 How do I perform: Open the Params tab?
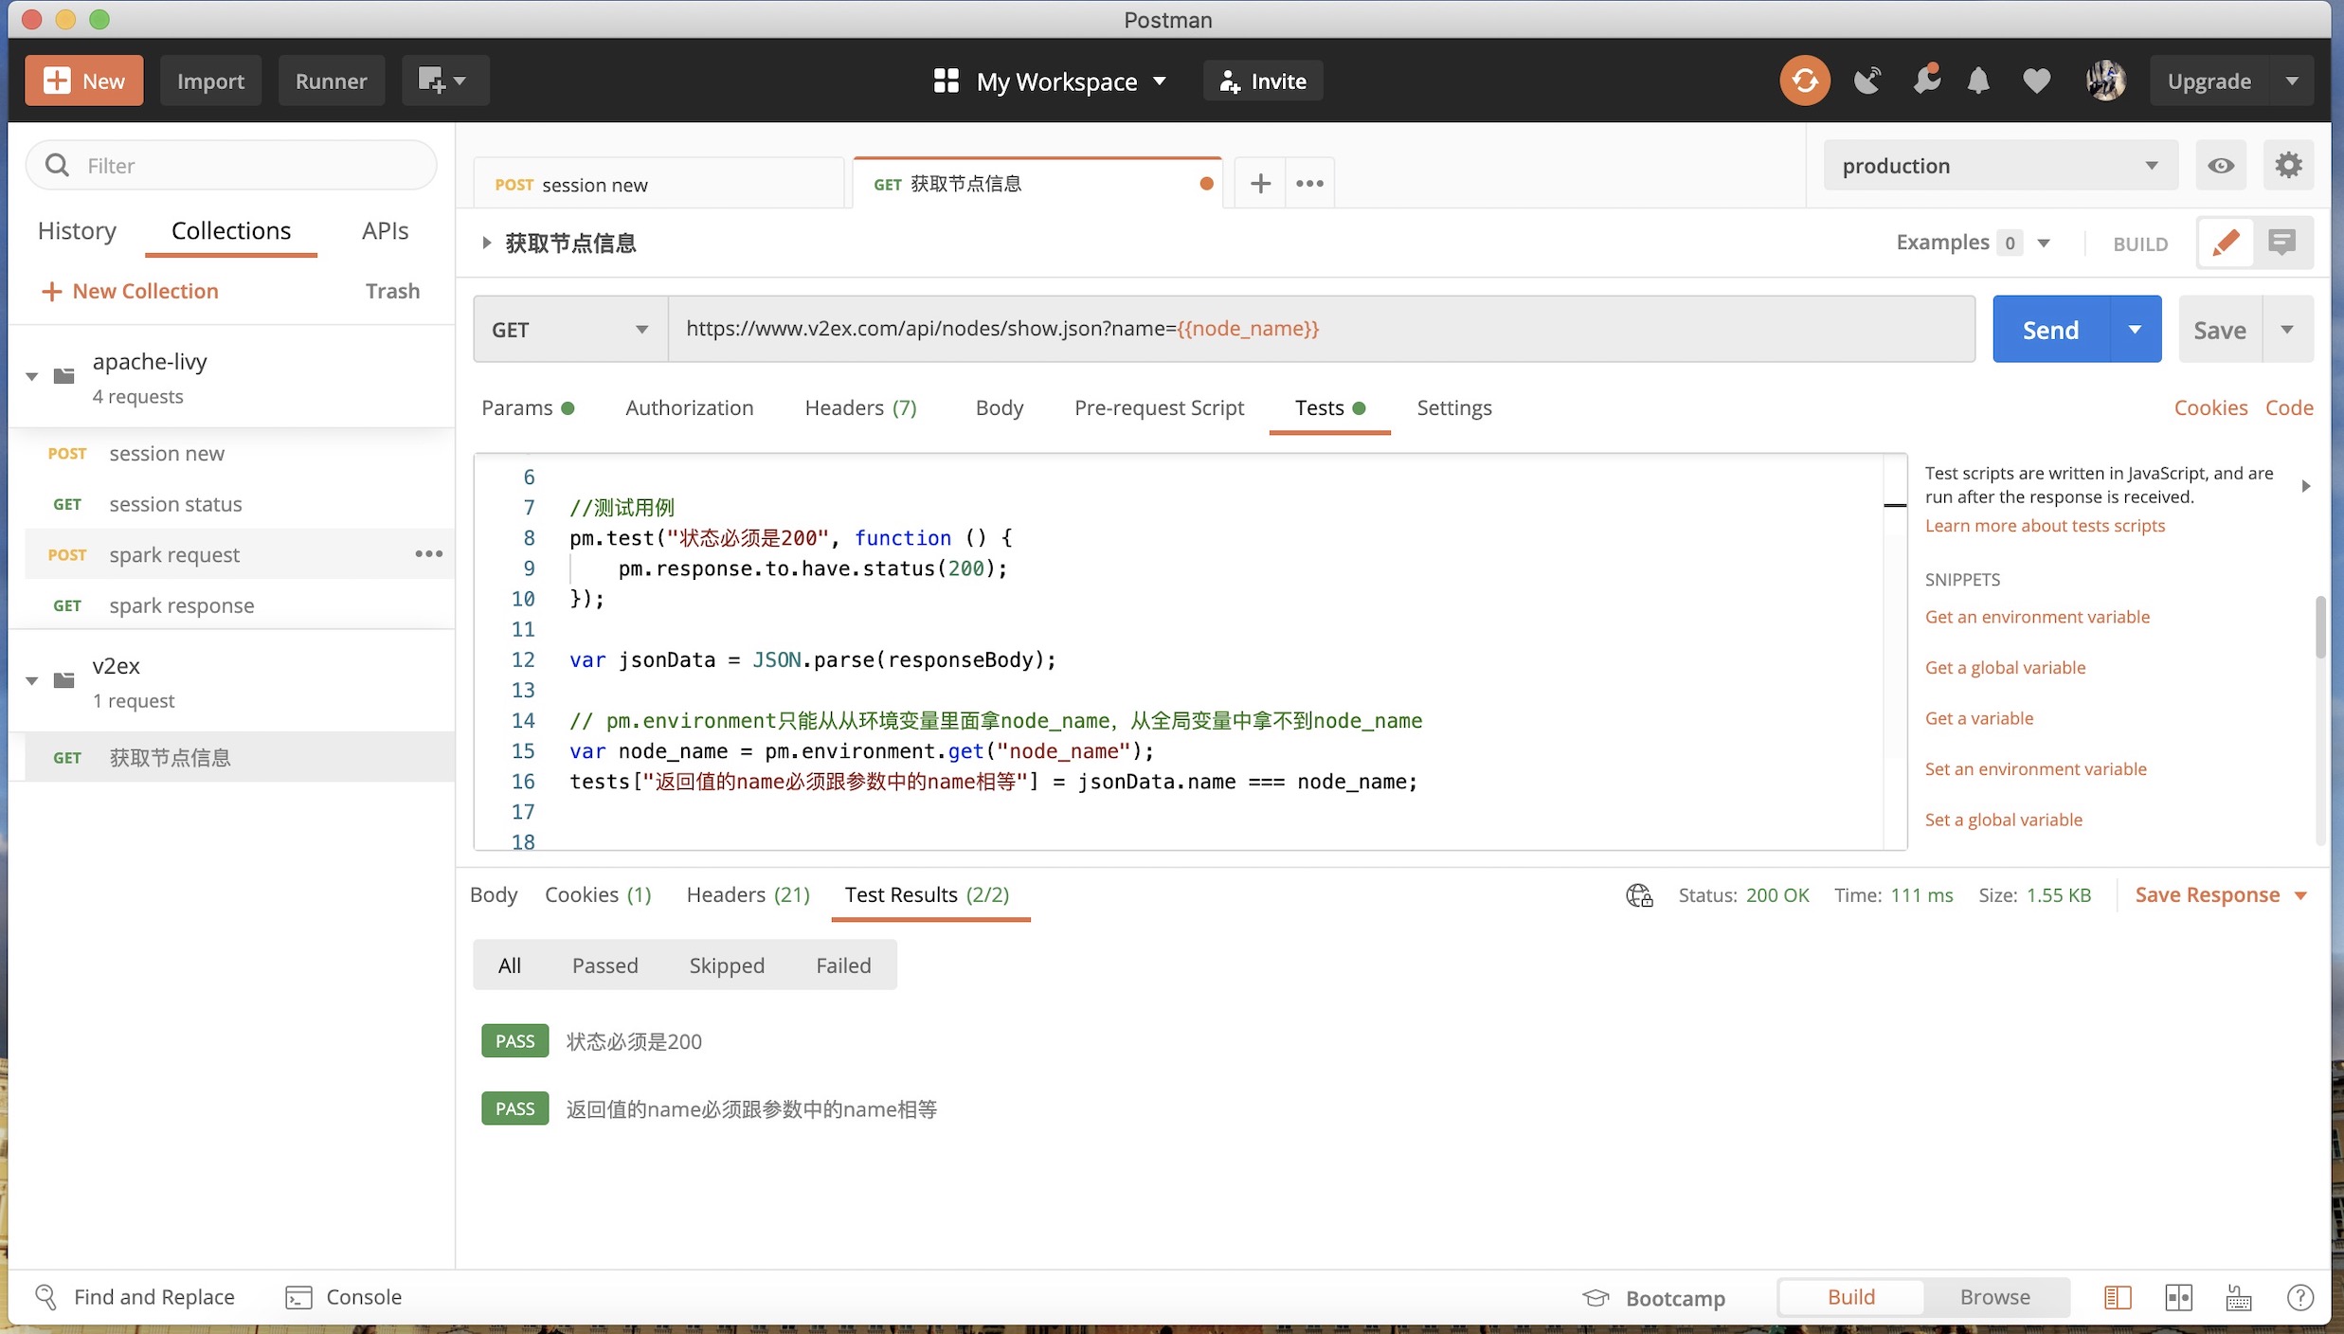click(x=528, y=407)
